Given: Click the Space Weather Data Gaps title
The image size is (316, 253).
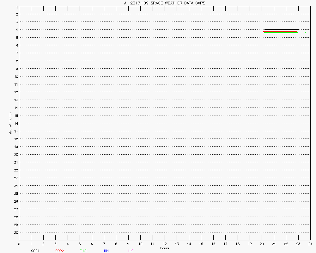Looking at the screenshot, I should [164, 3].
